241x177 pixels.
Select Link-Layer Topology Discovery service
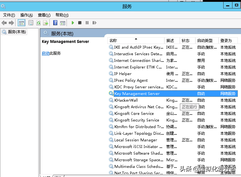[x=173, y=133]
